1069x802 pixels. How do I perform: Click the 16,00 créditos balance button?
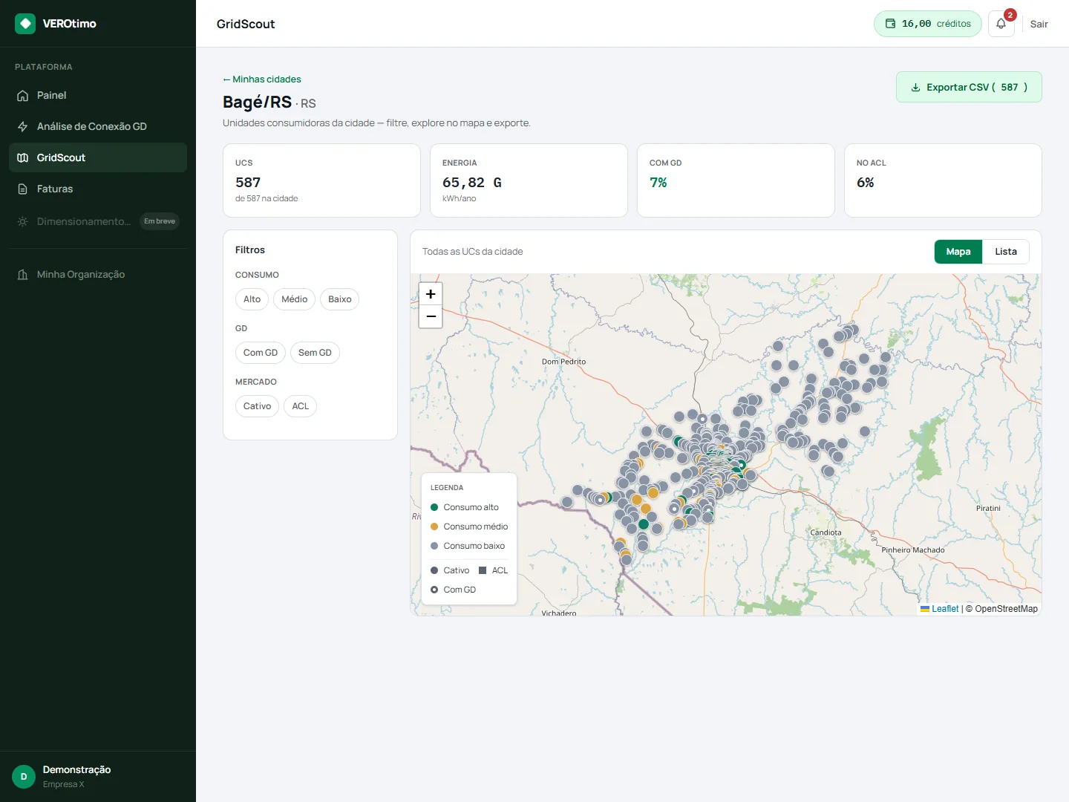coord(928,24)
